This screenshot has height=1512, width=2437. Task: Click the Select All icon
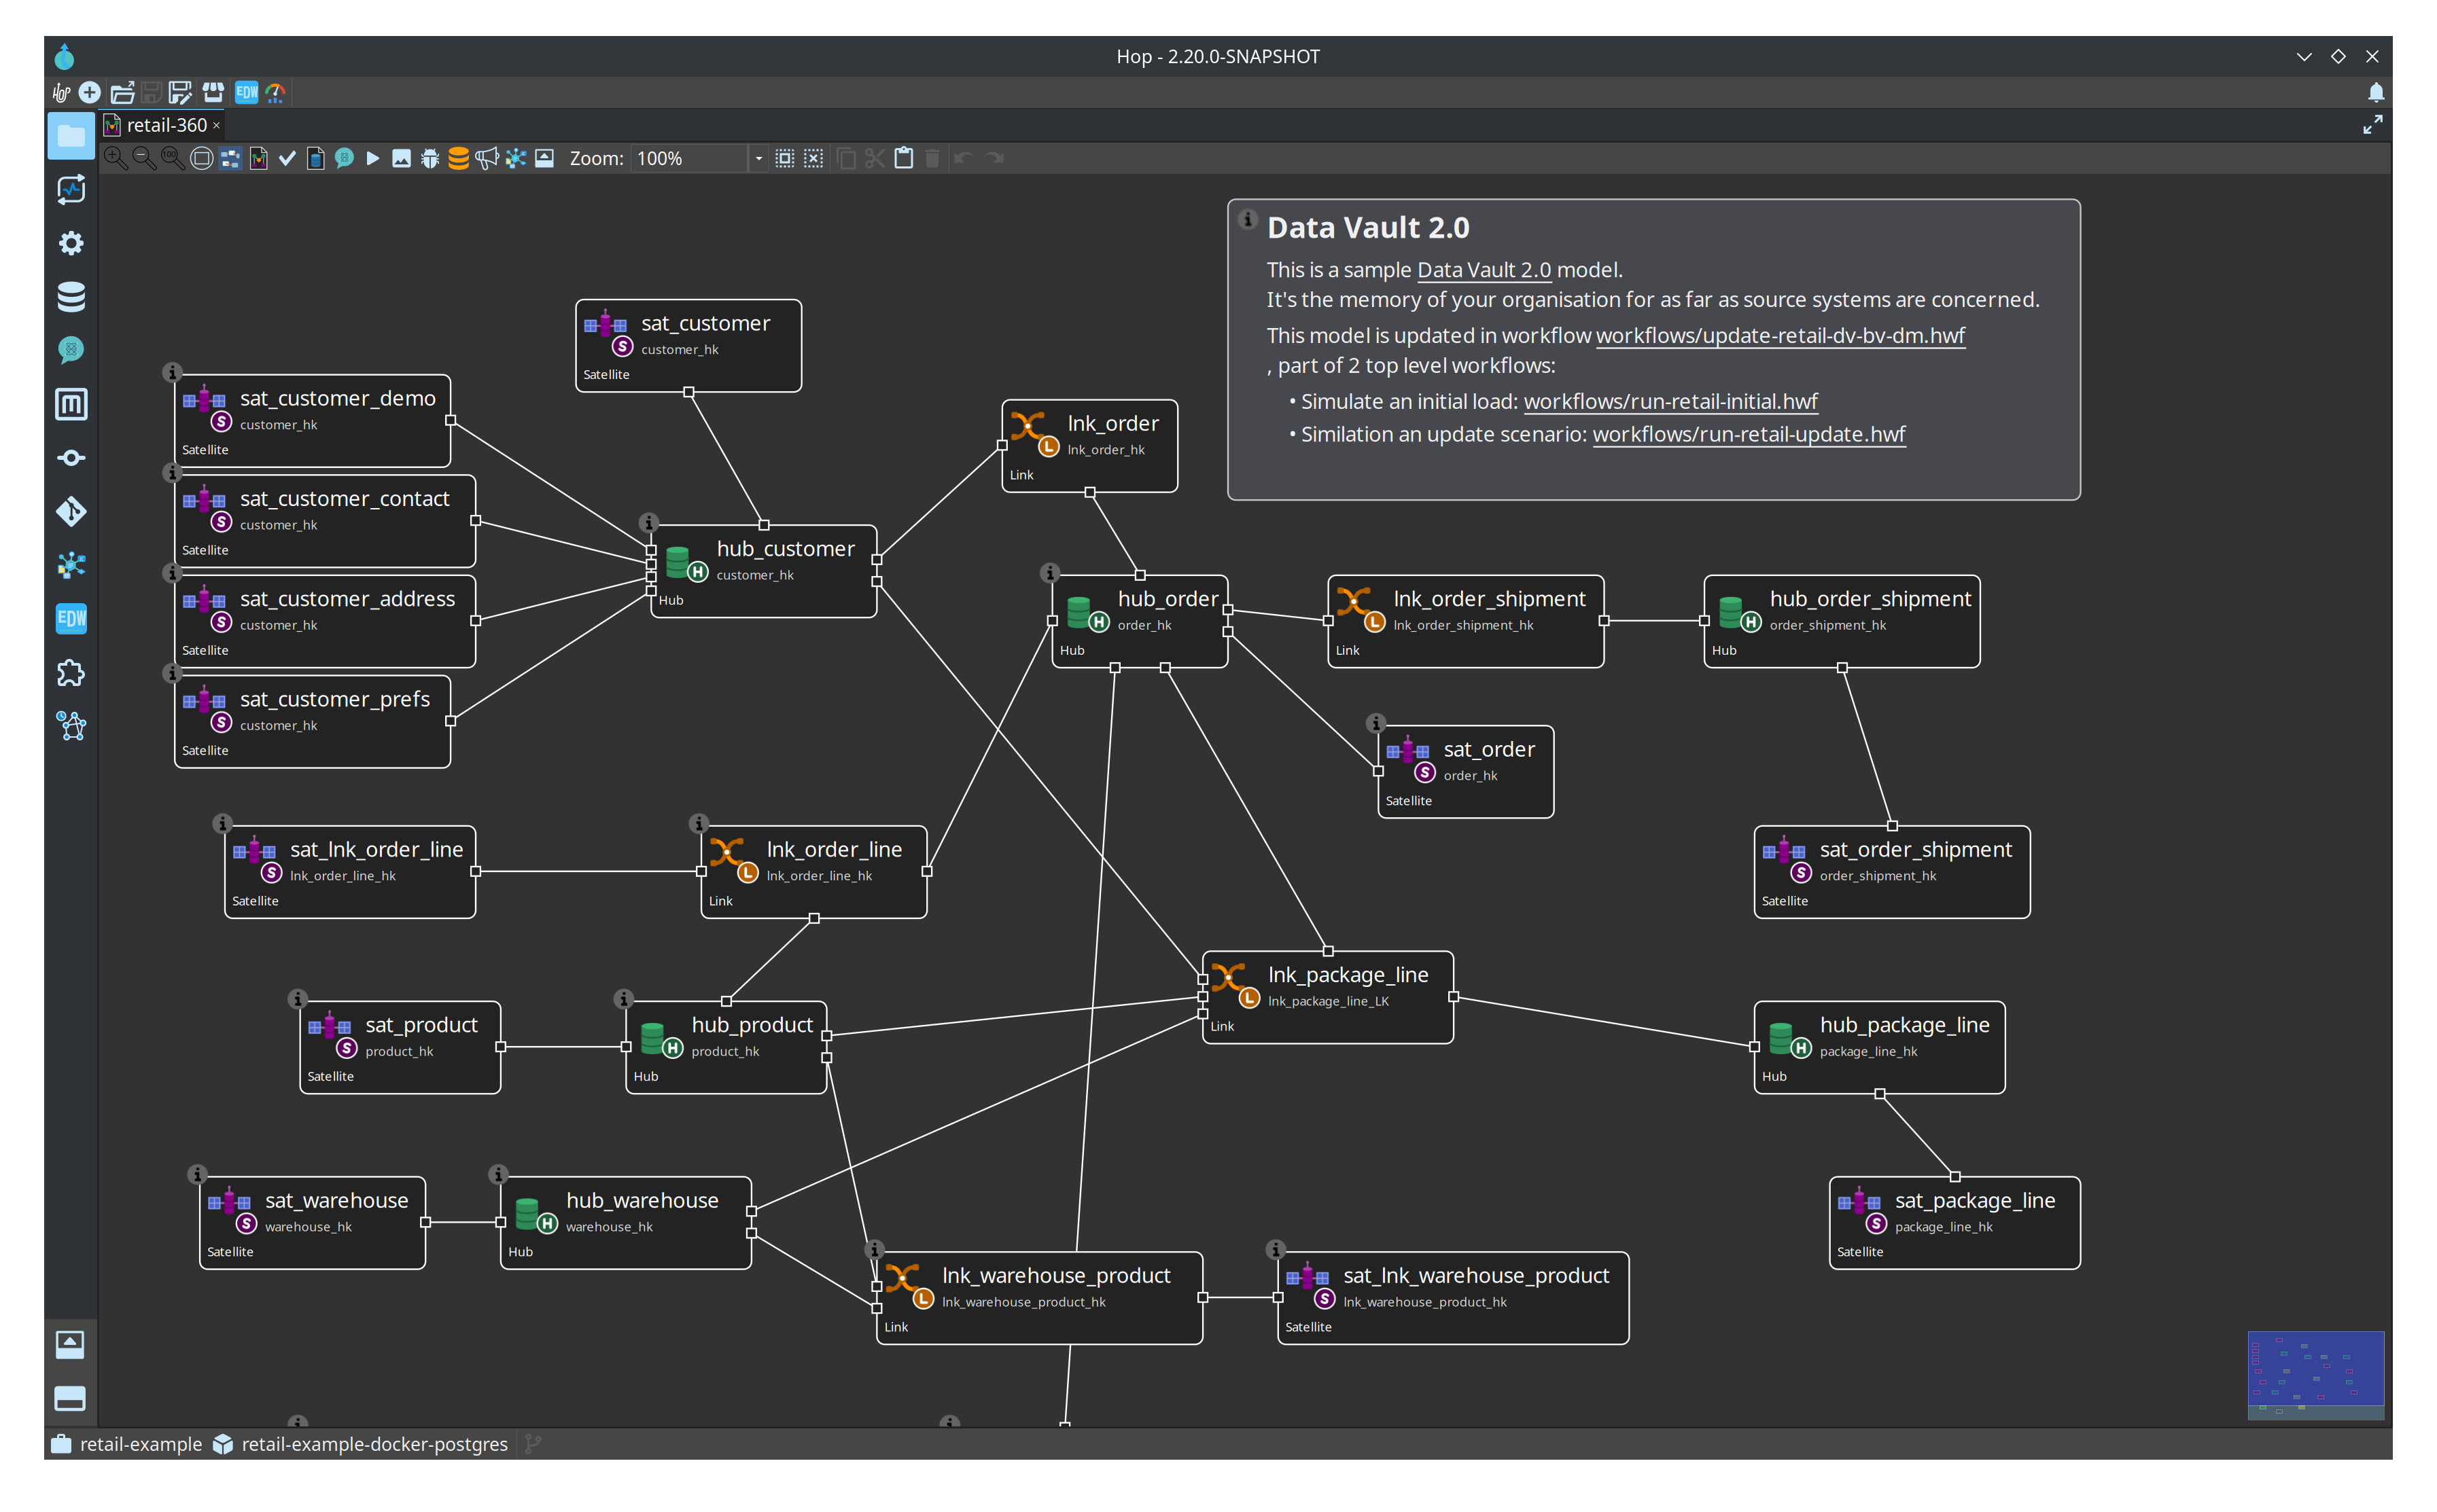tap(786, 158)
